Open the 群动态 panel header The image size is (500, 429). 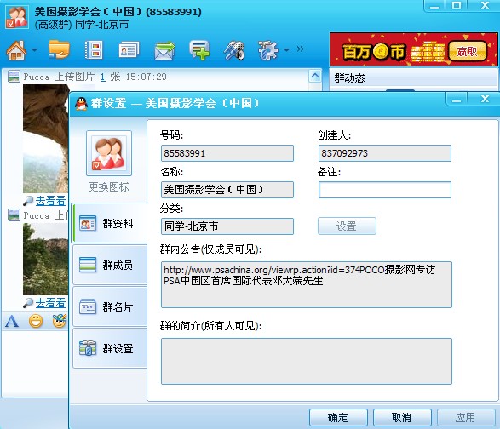(x=413, y=78)
